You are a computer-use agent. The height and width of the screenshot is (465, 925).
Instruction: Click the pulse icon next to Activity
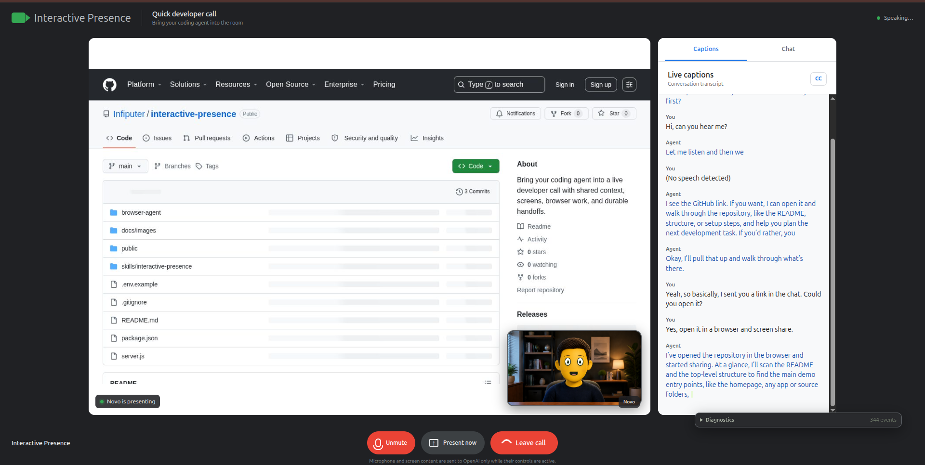(520, 239)
